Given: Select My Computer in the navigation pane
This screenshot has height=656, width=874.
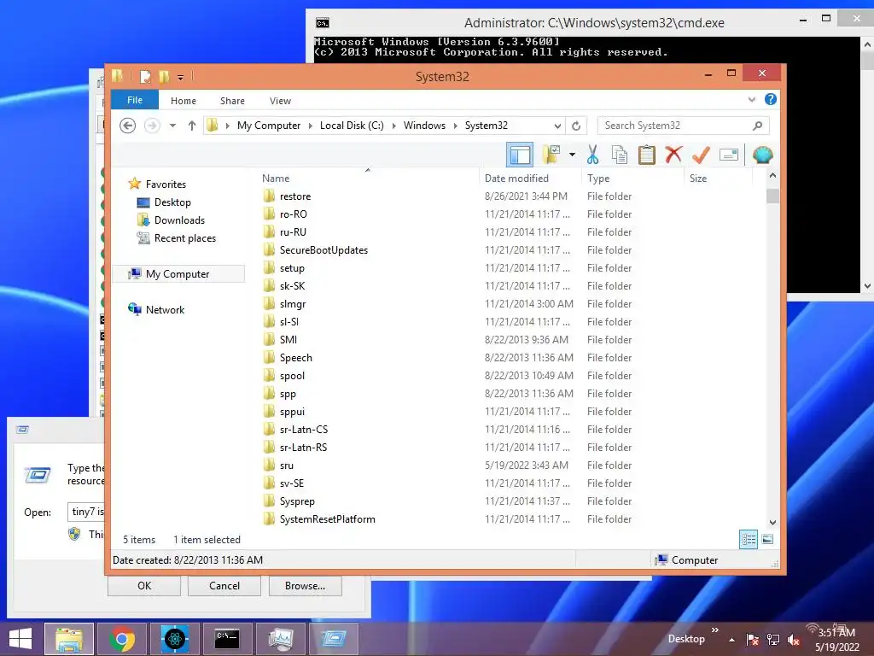Looking at the screenshot, I should (178, 274).
